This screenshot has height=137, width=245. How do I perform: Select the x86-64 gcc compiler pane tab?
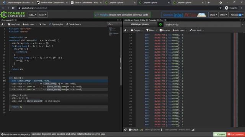[x=144, y=20]
